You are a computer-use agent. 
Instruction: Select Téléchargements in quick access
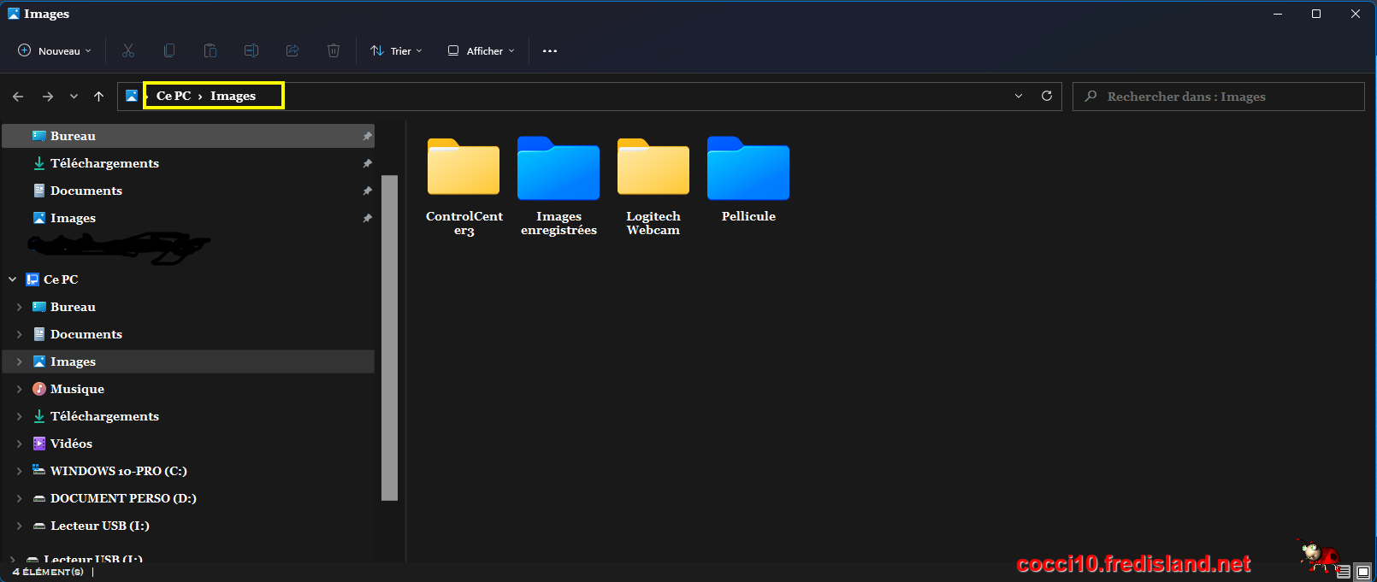pyautogui.click(x=104, y=163)
